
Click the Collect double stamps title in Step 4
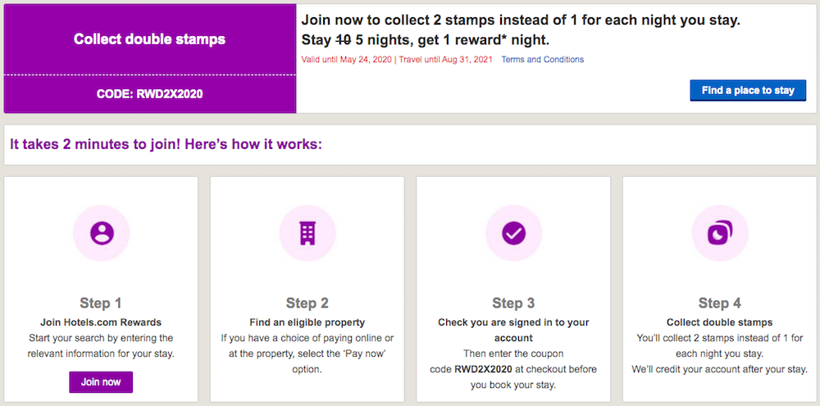tap(720, 322)
